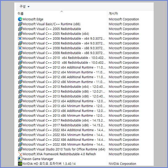This screenshot has width=168, height=168.
Task: Open the 구성 dropdown menu
Action: 25,7
